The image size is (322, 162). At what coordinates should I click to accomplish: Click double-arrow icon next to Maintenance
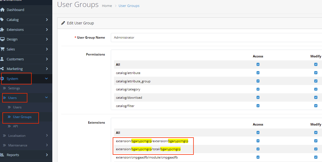coord(4,145)
